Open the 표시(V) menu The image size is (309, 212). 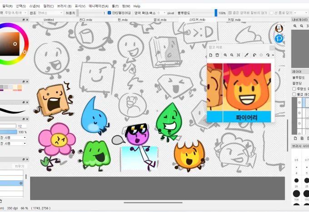point(80,6)
